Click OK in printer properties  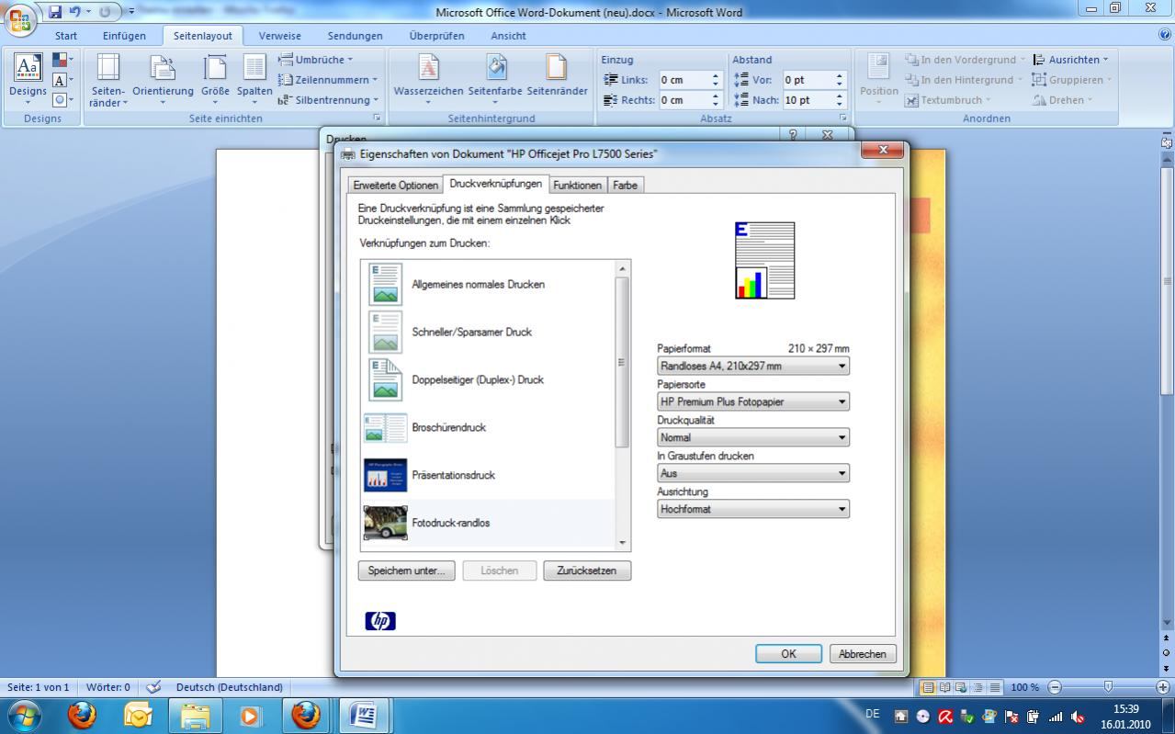coord(788,654)
